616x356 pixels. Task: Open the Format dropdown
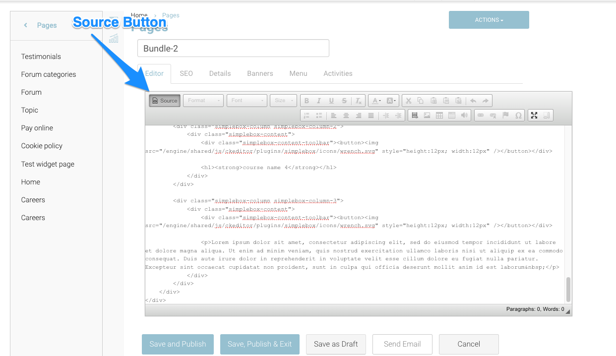[x=203, y=101]
